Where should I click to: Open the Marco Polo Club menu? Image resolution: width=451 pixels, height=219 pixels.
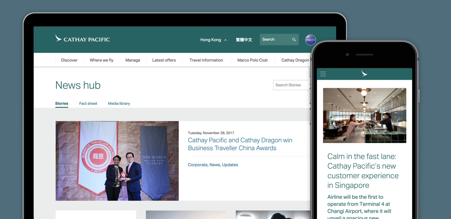pyautogui.click(x=253, y=60)
